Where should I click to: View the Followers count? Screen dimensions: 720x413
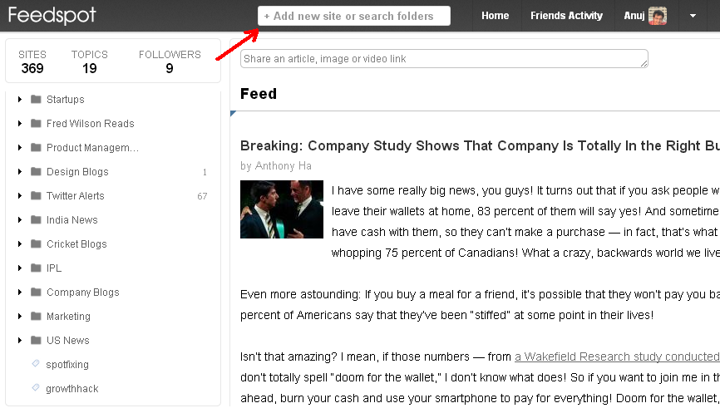pyautogui.click(x=170, y=61)
